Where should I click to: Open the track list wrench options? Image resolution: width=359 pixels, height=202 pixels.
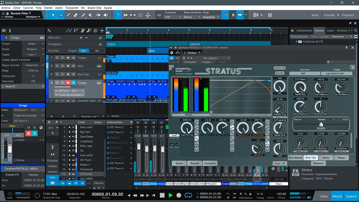pyautogui.click(x=49, y=31)
